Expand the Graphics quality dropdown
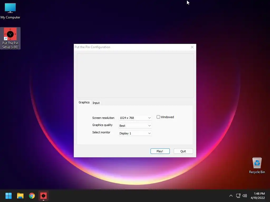Screen dimensions: 270x202 pos(135,126)
